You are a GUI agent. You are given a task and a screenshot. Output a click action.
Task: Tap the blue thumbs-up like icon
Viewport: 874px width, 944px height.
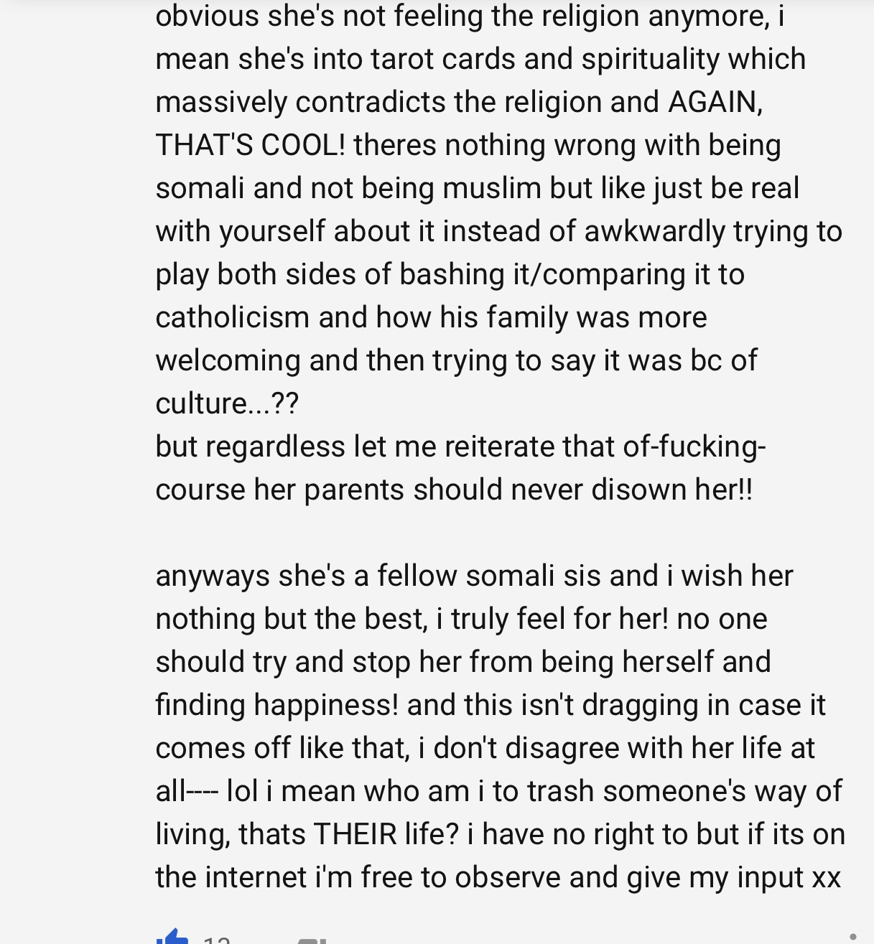172,937
